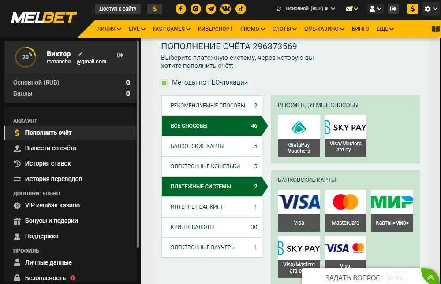
Task: Click the dollar icon beside Доступ к сайту
Action: 155,9
